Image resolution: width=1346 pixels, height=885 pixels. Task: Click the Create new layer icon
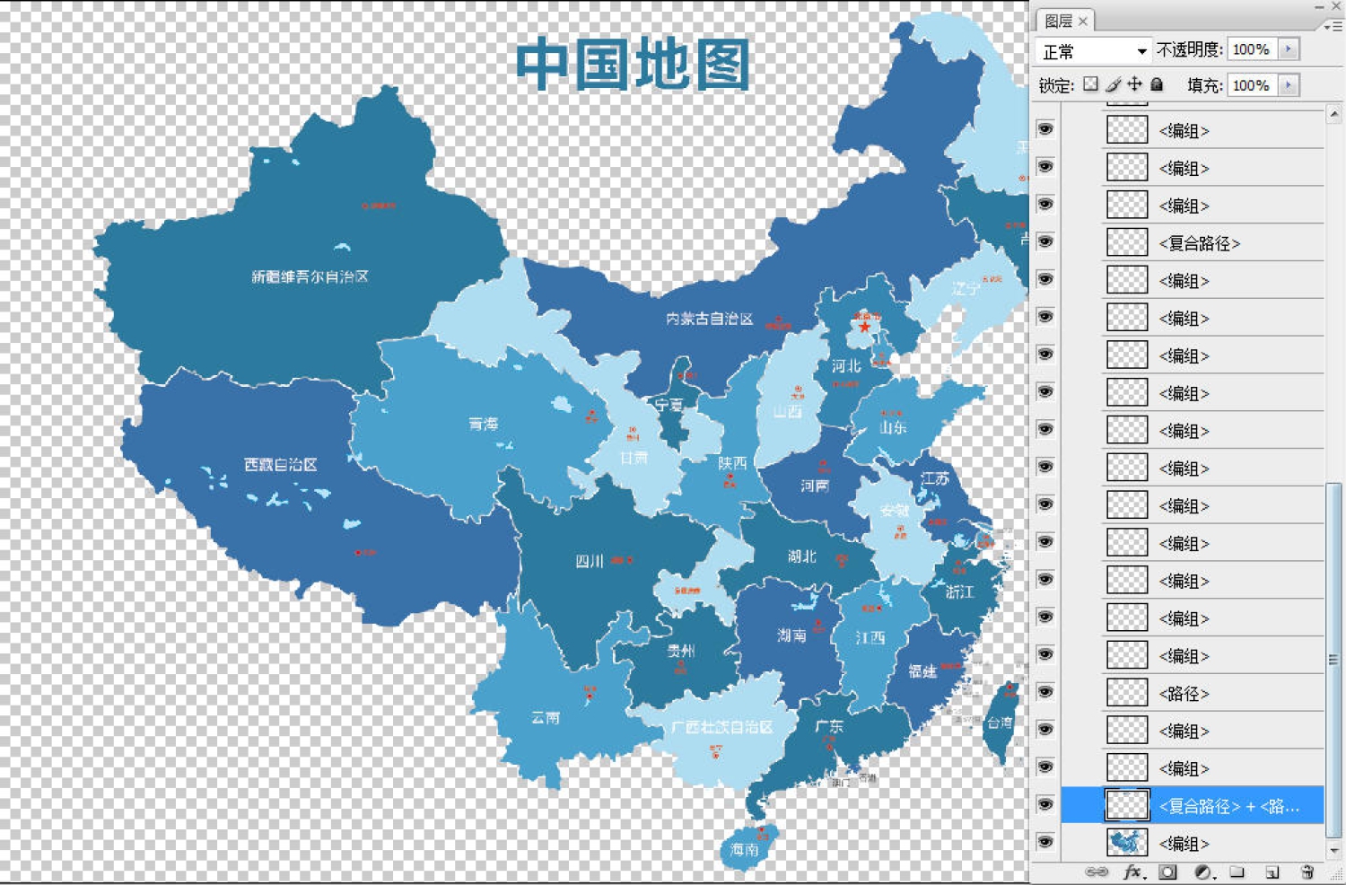click(1272, 872)
